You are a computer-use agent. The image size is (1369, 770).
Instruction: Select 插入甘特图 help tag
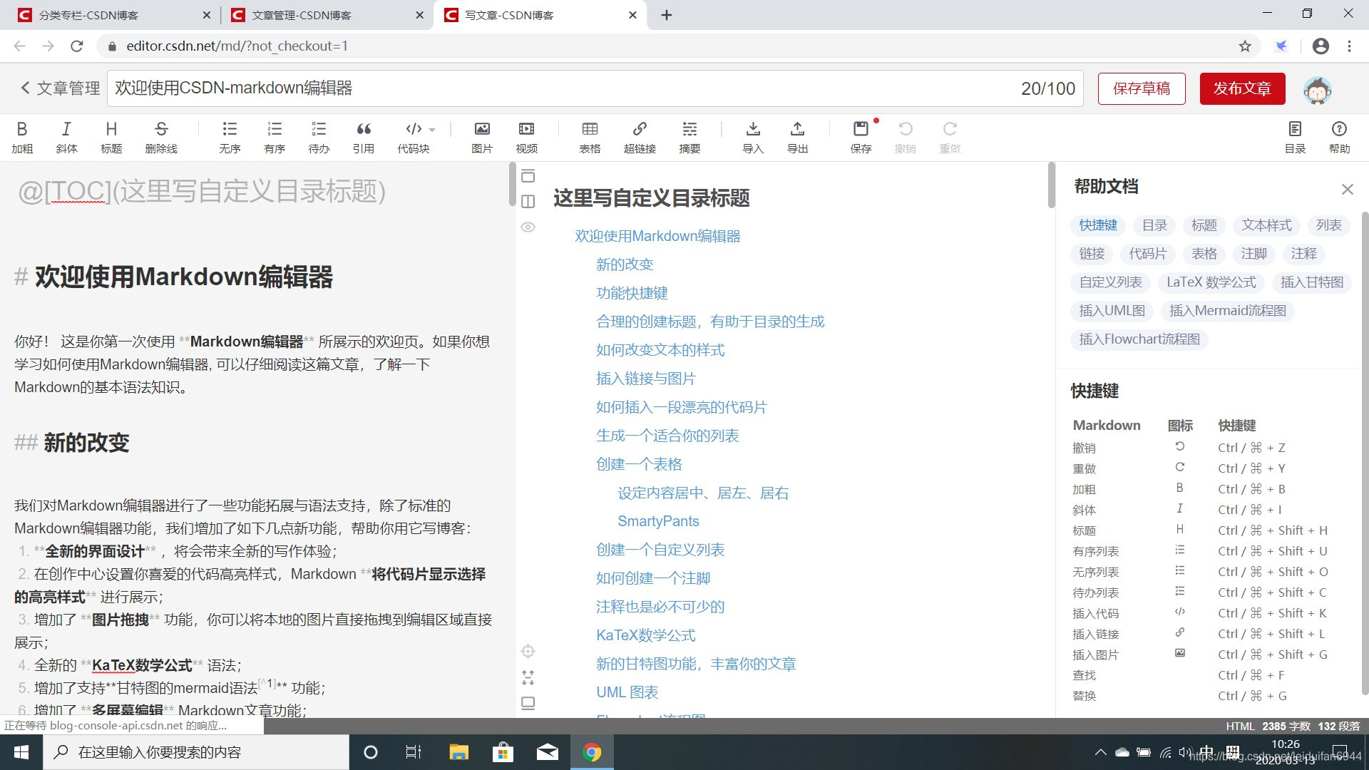(1312, 282)
